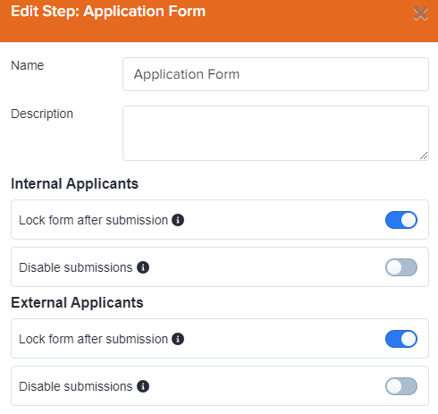Show info for Internal disable submissions option
Screen dimensions: 438x414
pyautogui.click(x=143, y=267)
